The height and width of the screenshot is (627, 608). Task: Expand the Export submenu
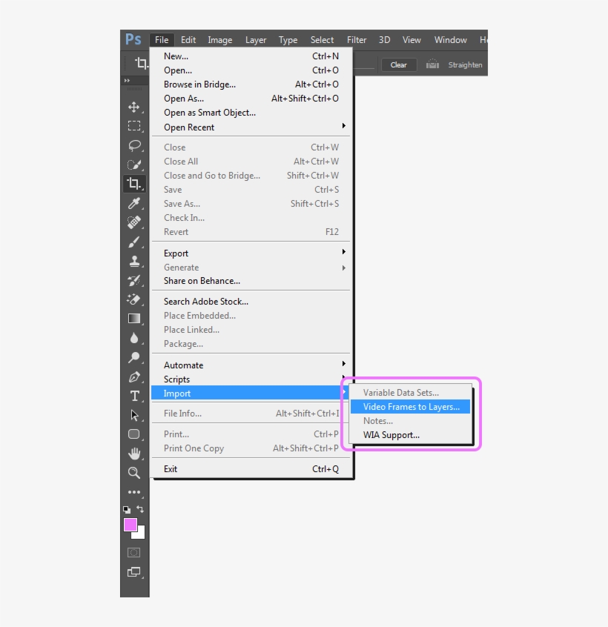click(x=176, y=253)
